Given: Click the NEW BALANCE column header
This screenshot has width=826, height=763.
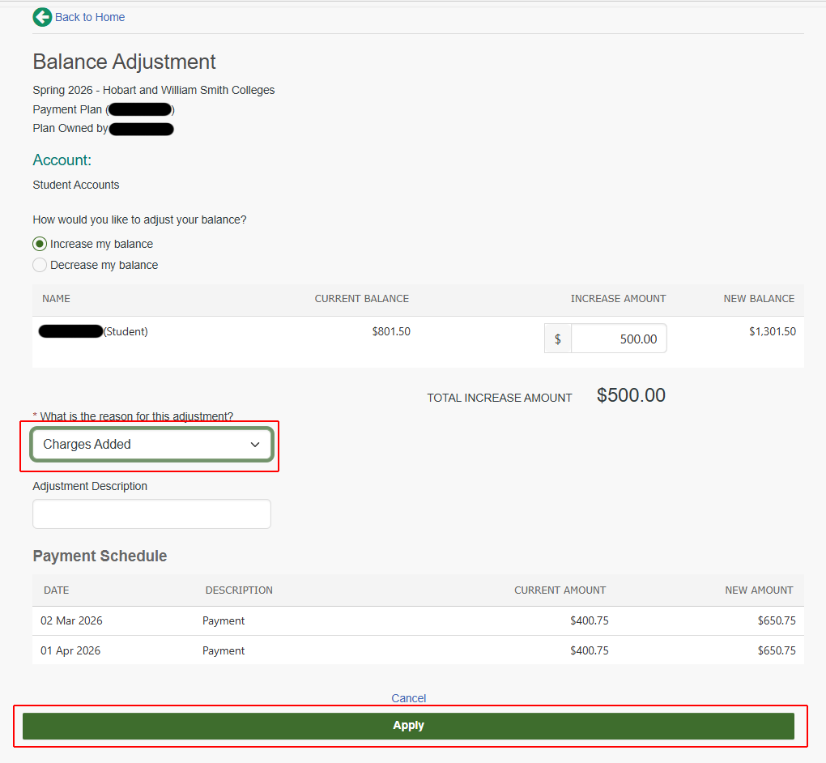Looking at the screenshot, I should click(759, 299).
